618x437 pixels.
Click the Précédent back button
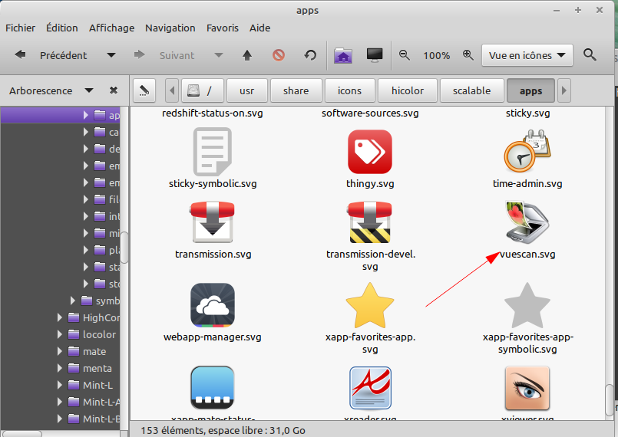click(52, 55)
